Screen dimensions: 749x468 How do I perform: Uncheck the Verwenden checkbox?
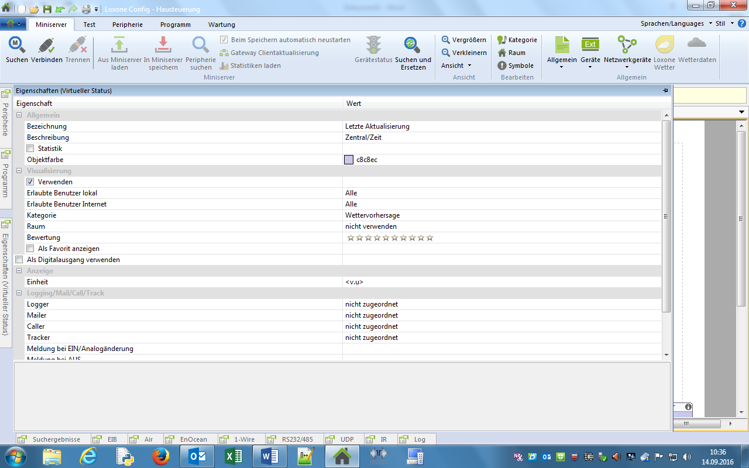tap(30, 182)
